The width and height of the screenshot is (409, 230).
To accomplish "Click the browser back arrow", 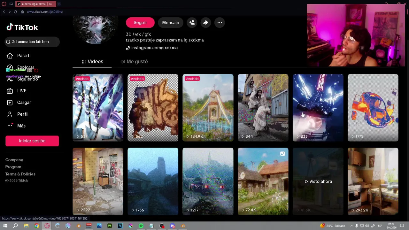I will pyautogui.click(x=4, y=12).
